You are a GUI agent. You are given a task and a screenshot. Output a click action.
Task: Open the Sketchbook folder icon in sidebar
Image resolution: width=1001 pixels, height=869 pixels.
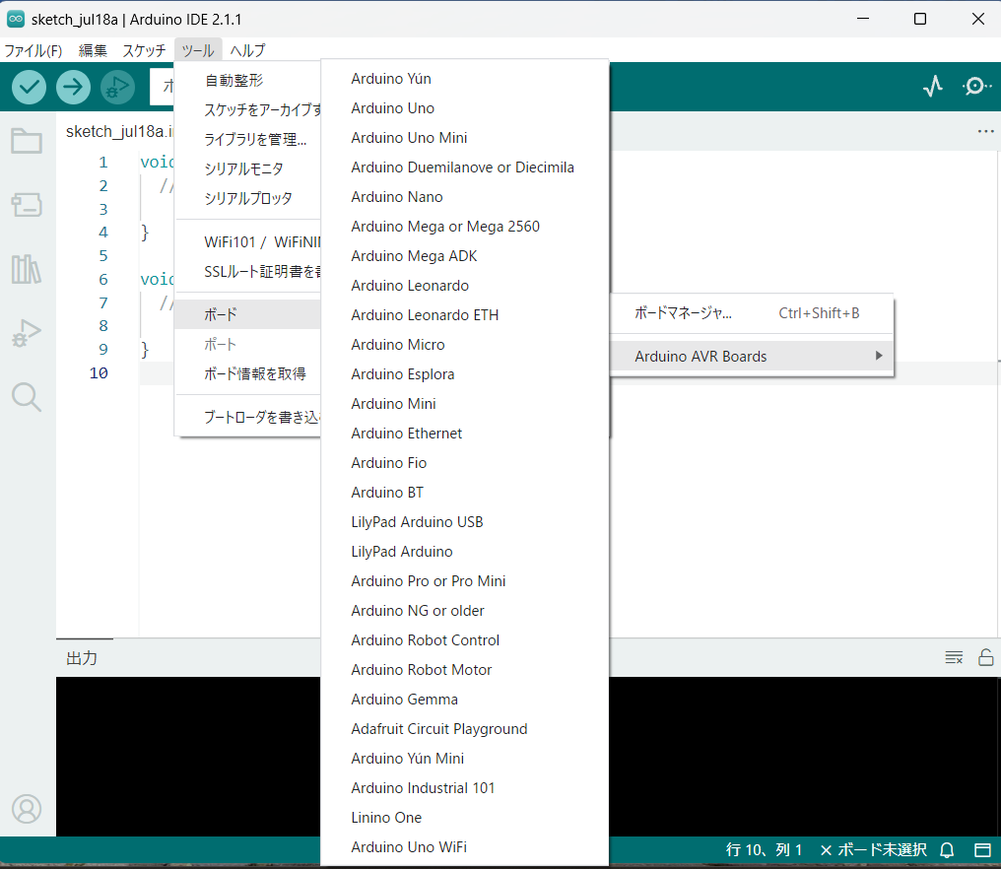27,141
